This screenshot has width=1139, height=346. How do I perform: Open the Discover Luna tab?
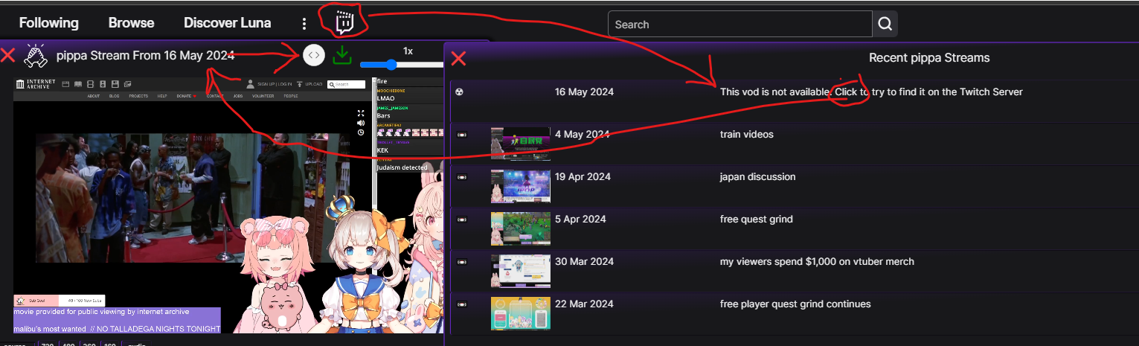228,23
